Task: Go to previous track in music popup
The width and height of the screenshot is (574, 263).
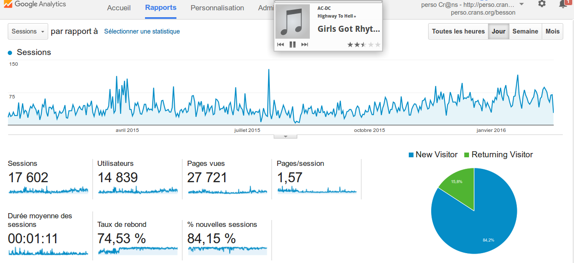Action: (x=281, y=44)
